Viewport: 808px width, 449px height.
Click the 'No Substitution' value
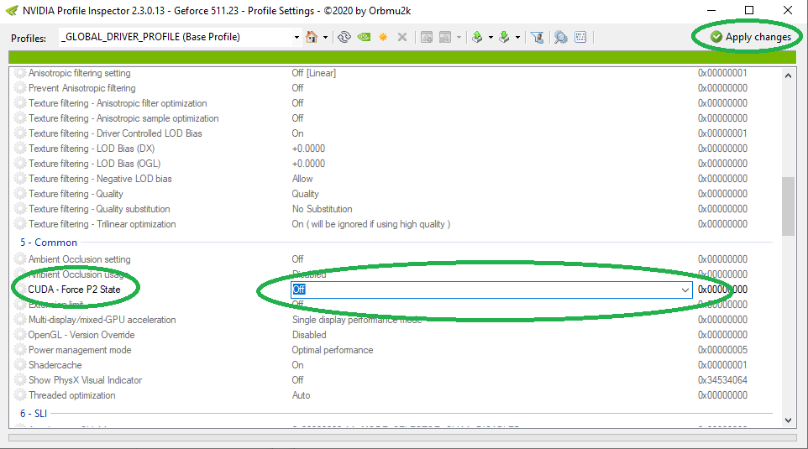[x=322, y=209]
